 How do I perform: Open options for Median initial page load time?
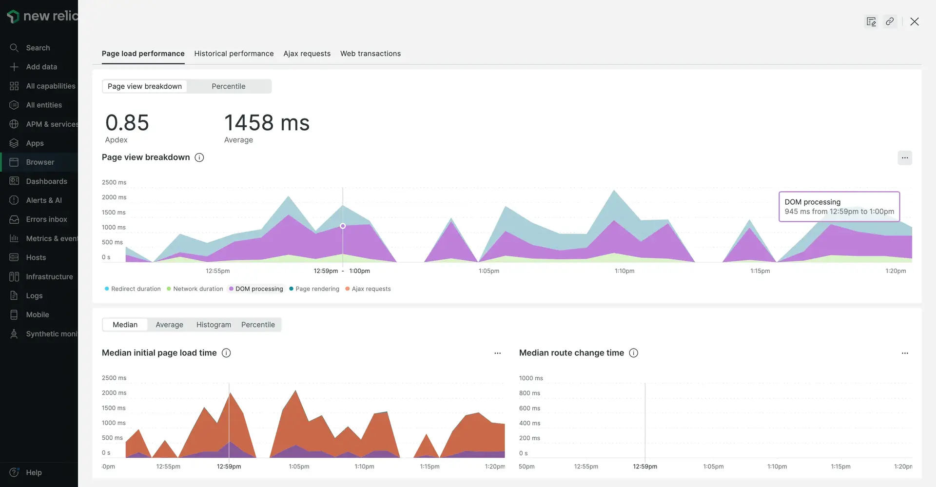pos(497,353)
